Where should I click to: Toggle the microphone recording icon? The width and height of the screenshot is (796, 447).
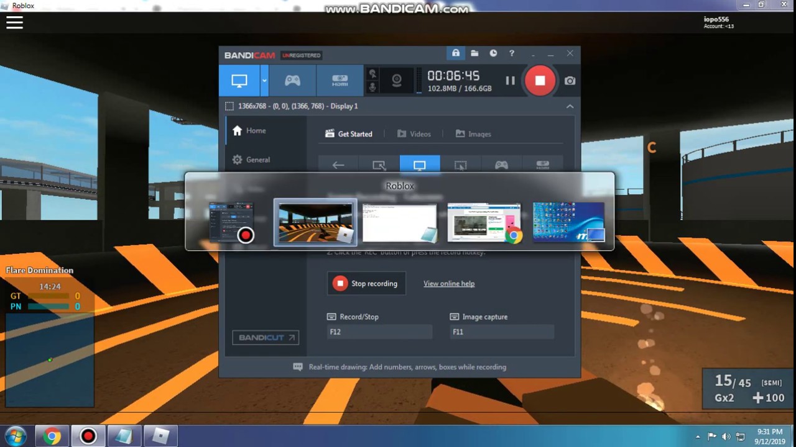click(x=373, y=88)
